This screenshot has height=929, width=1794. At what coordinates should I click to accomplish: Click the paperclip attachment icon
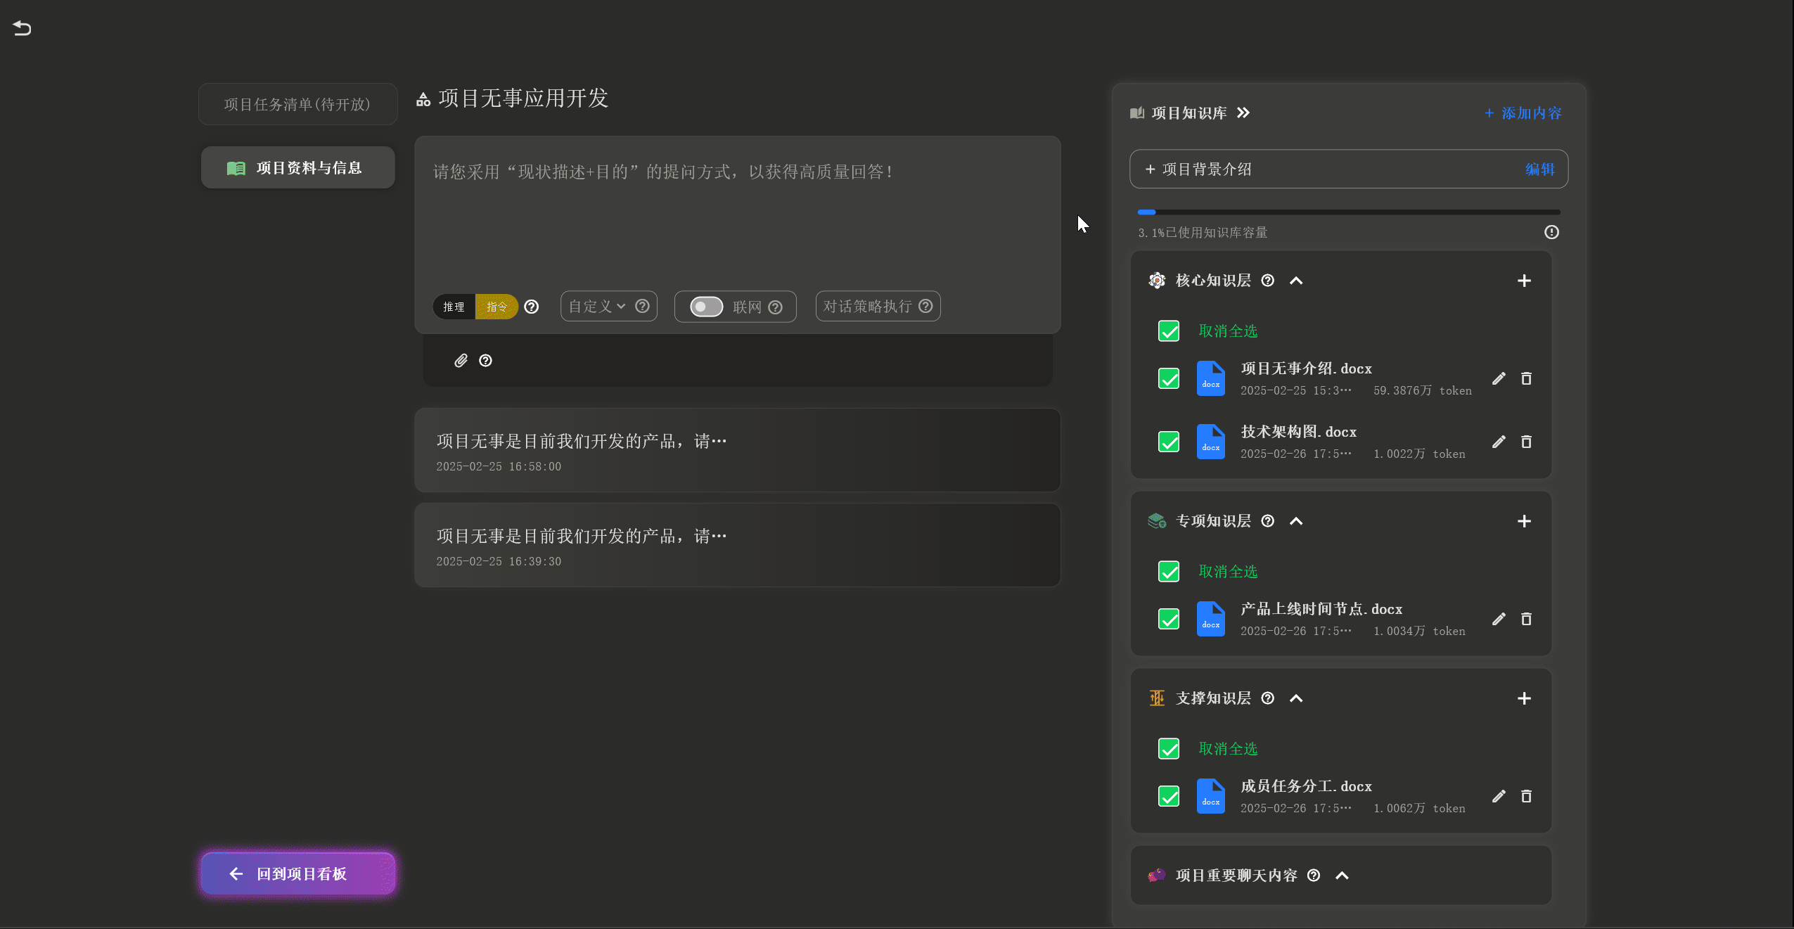pos(461,361)
